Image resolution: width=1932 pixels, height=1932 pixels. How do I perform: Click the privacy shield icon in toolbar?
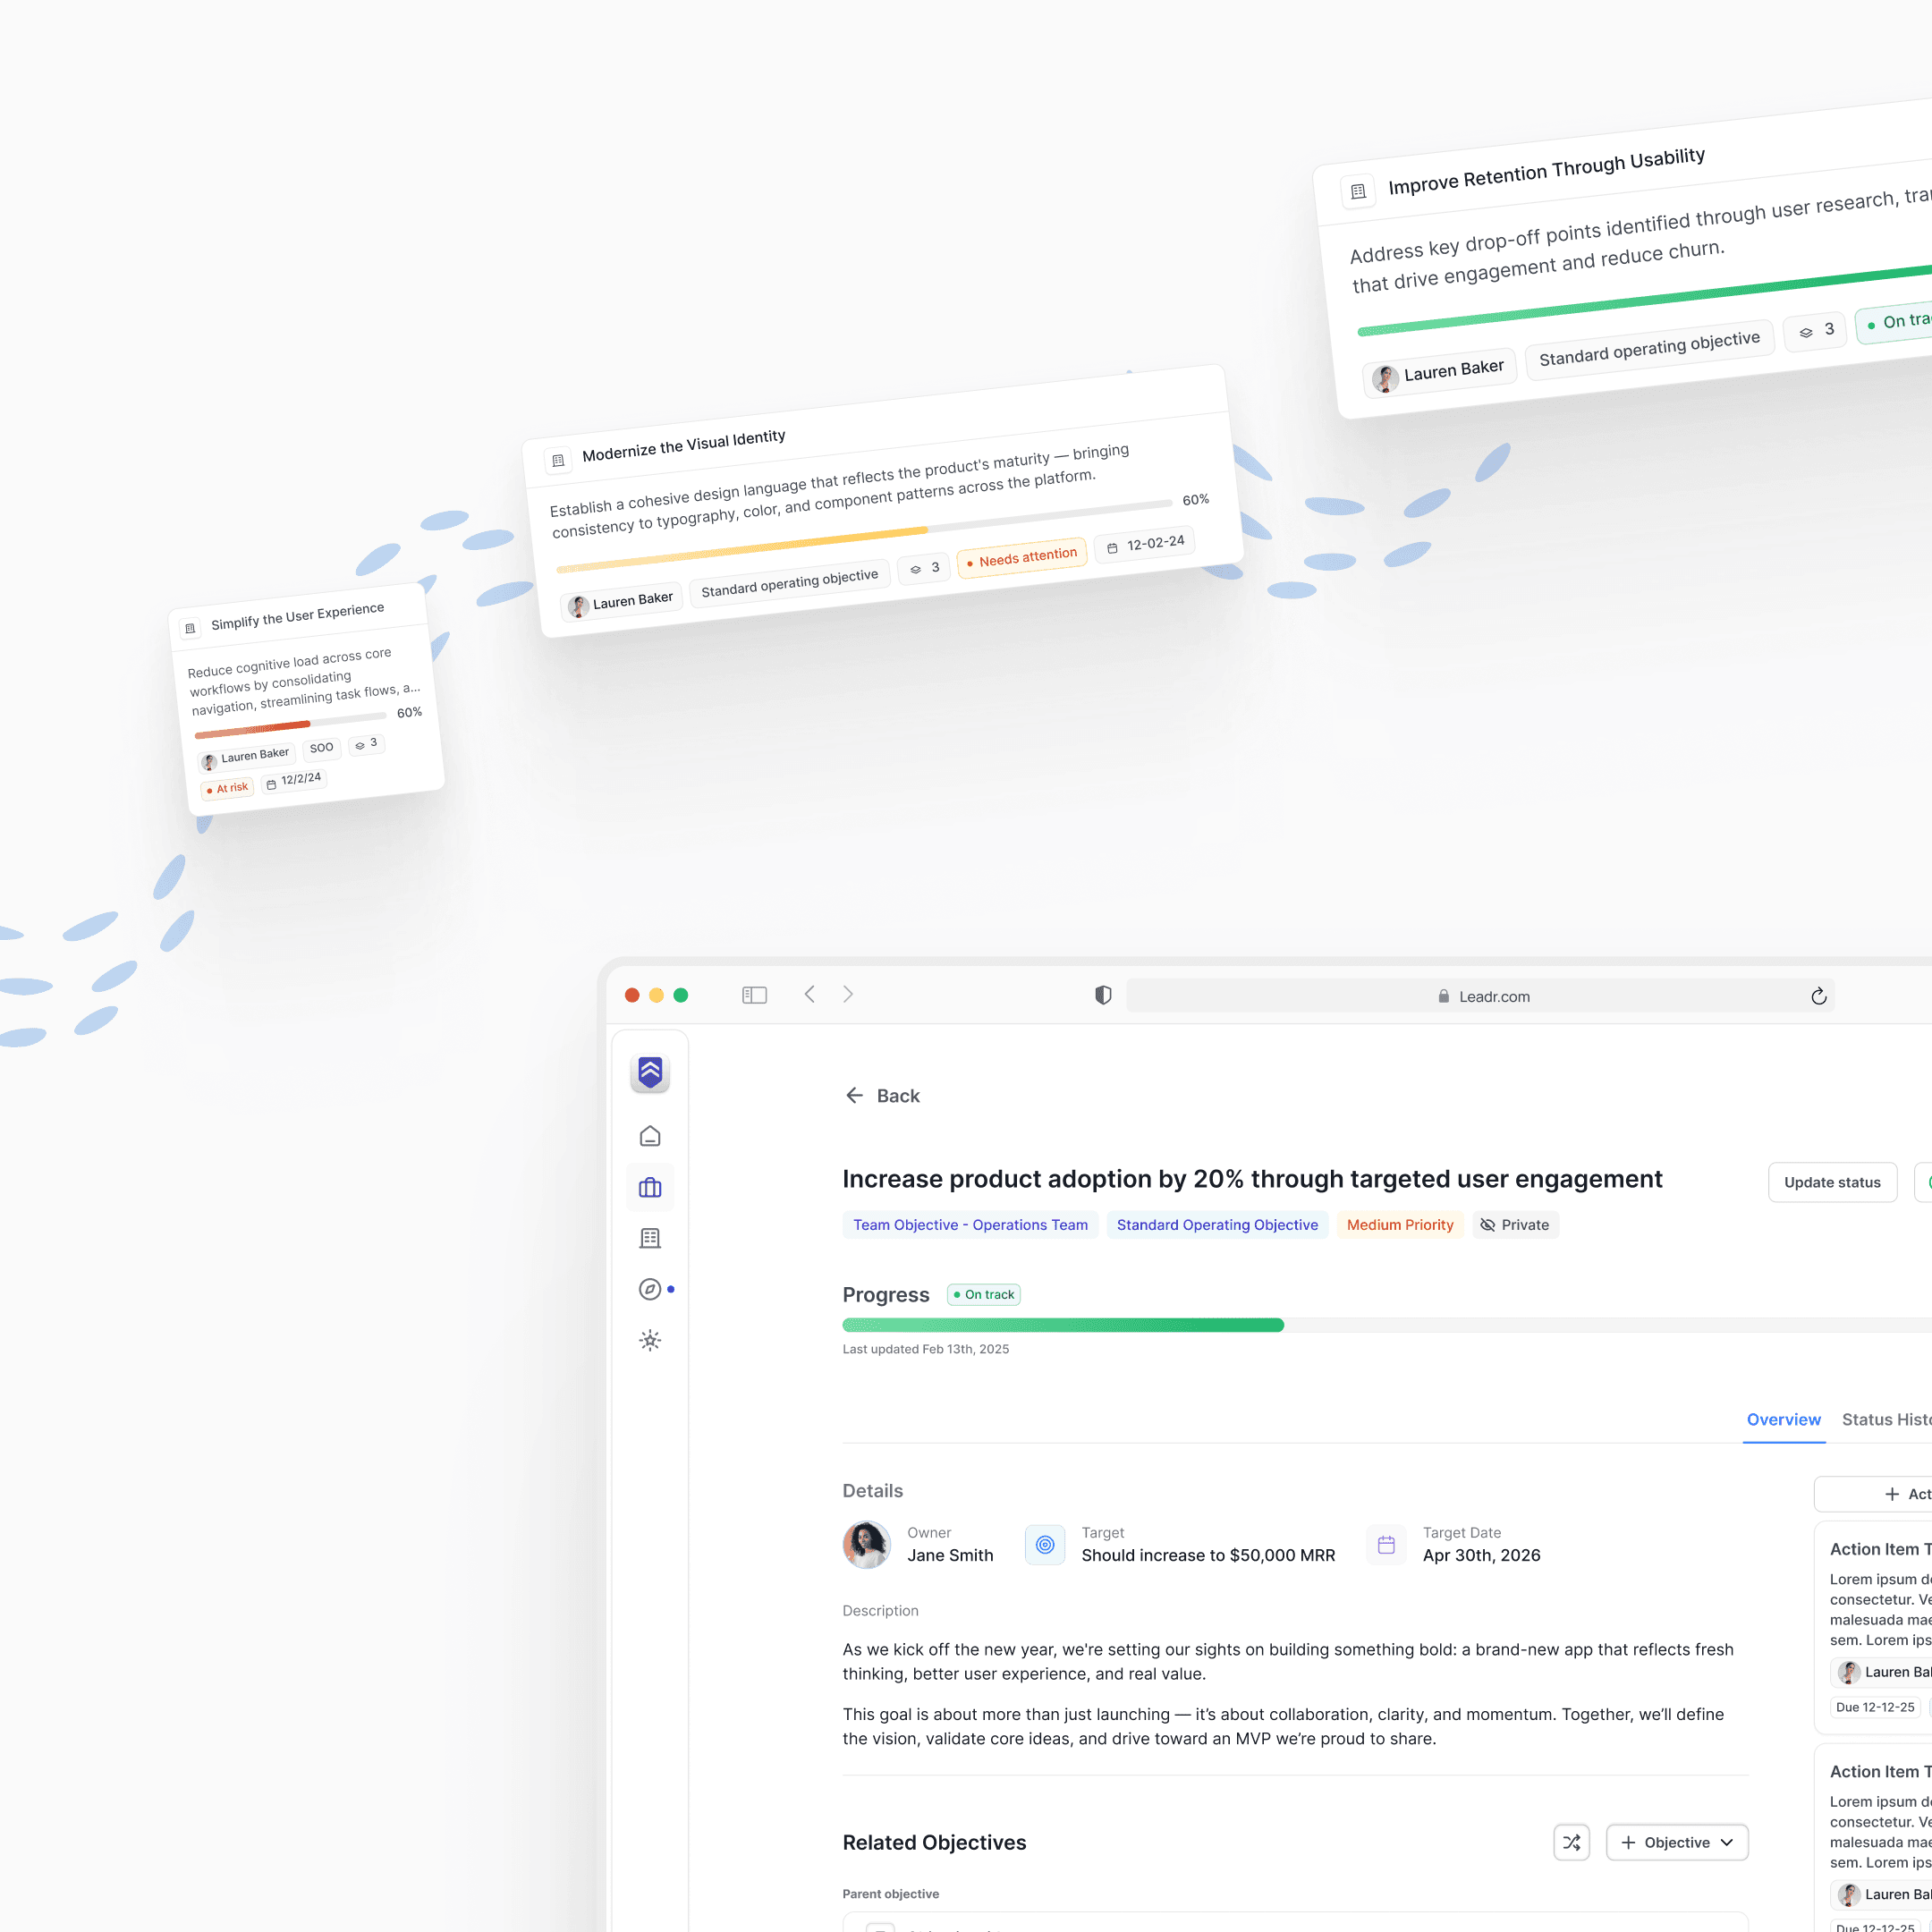[x=1103, y=995]
